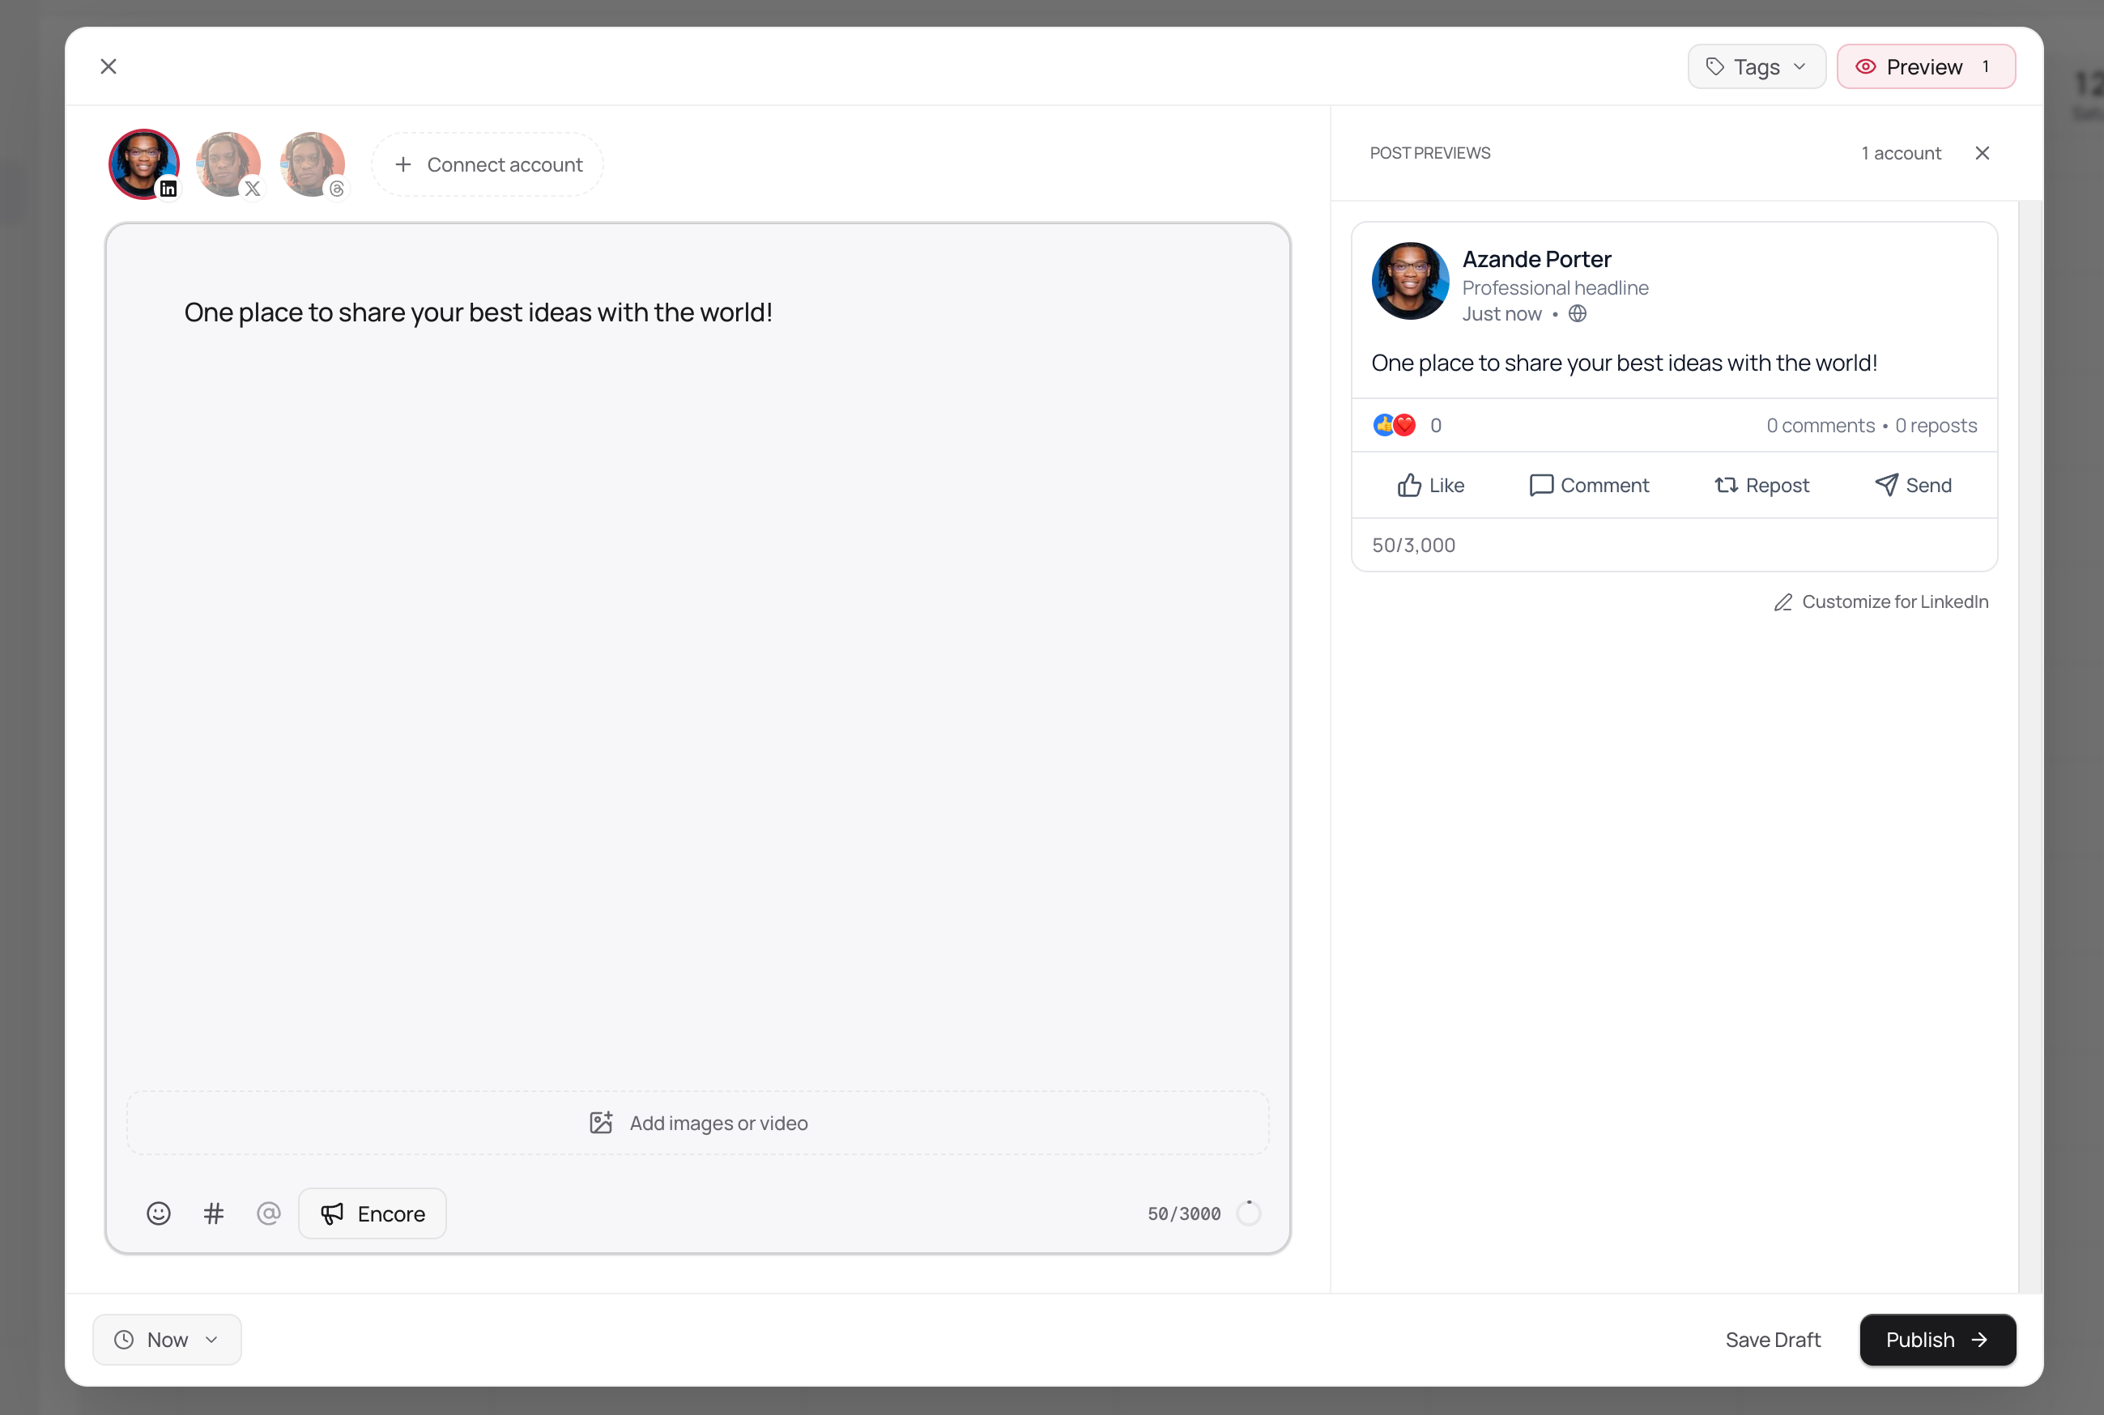
Task: Insert a hashtag with # icon
Action: point(214,1213)
